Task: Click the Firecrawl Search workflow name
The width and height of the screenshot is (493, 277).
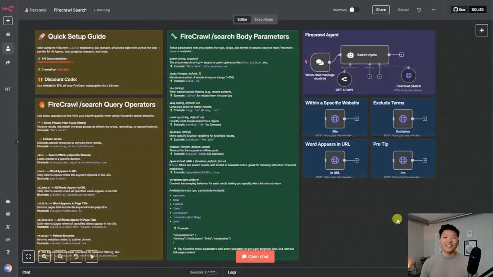Action: pyautogui.click(x=70, y=10)
